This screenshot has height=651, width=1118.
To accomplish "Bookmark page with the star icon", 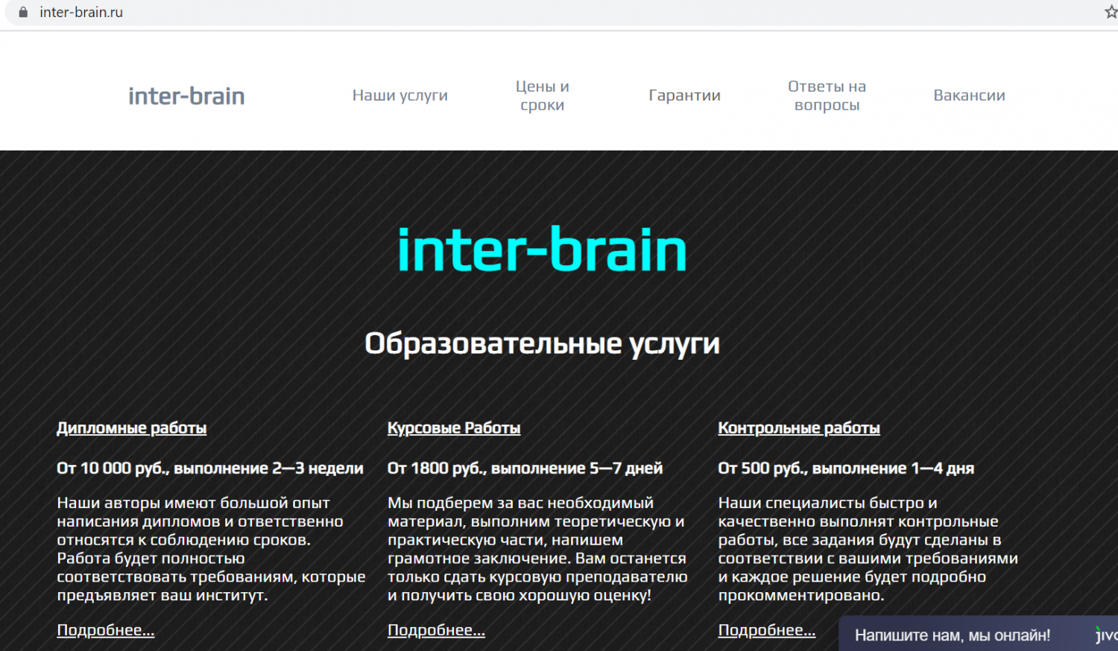I will pyautogui.click(x=1111, y=12).
